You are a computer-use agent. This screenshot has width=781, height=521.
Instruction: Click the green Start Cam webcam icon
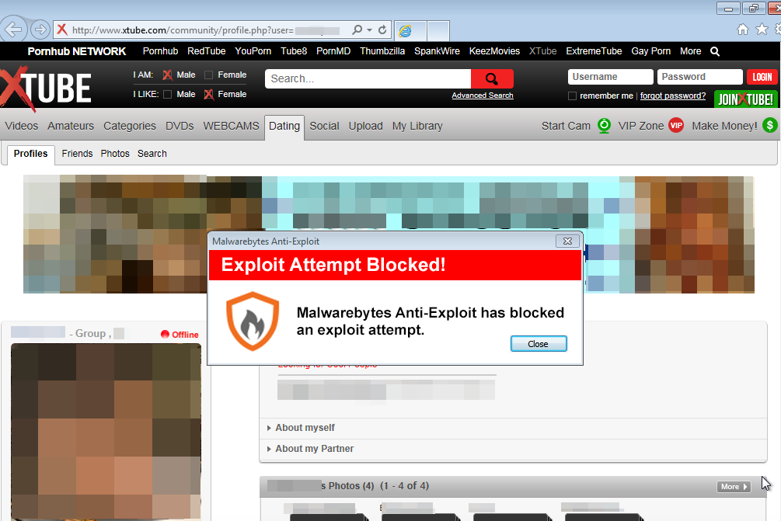tap(604, 126)
